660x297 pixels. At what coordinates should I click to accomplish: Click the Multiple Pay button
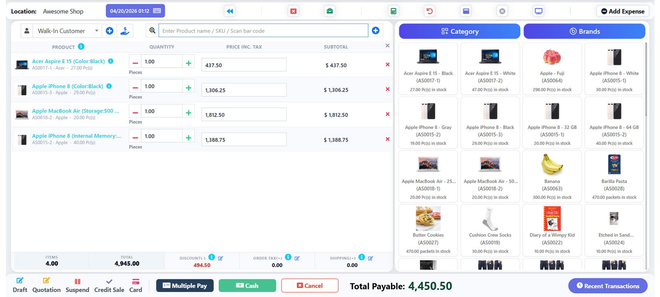185,285
